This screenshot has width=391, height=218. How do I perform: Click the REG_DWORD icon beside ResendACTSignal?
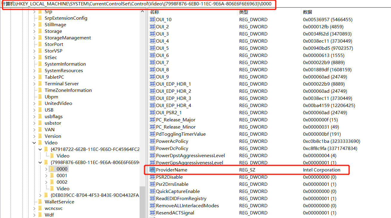[x=152, y=213]
